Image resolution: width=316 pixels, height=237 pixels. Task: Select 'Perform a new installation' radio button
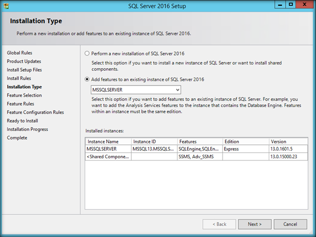click(87, 53)
